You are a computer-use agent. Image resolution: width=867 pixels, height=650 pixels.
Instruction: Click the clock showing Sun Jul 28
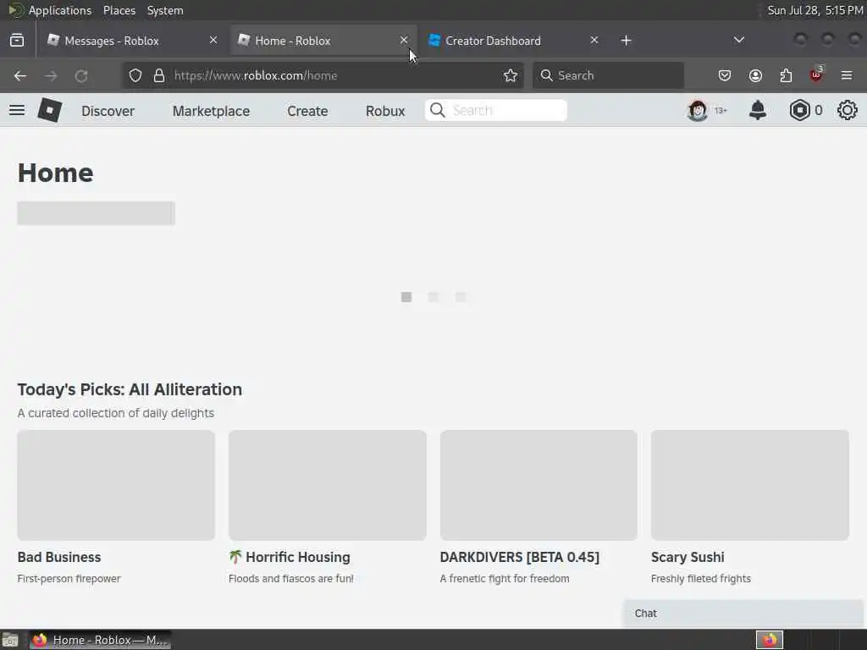coord(815,10)
